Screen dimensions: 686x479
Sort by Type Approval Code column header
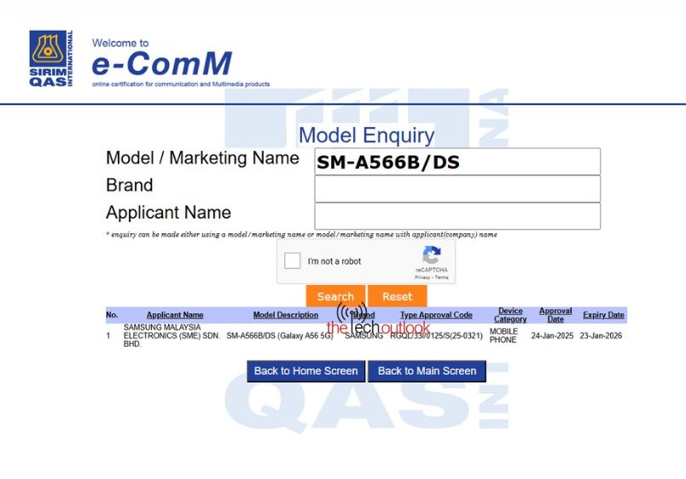436,315
